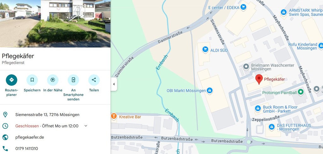Open the street view photo of Pflegekäfer
The image size is (323, 154).
click(55, 24)
